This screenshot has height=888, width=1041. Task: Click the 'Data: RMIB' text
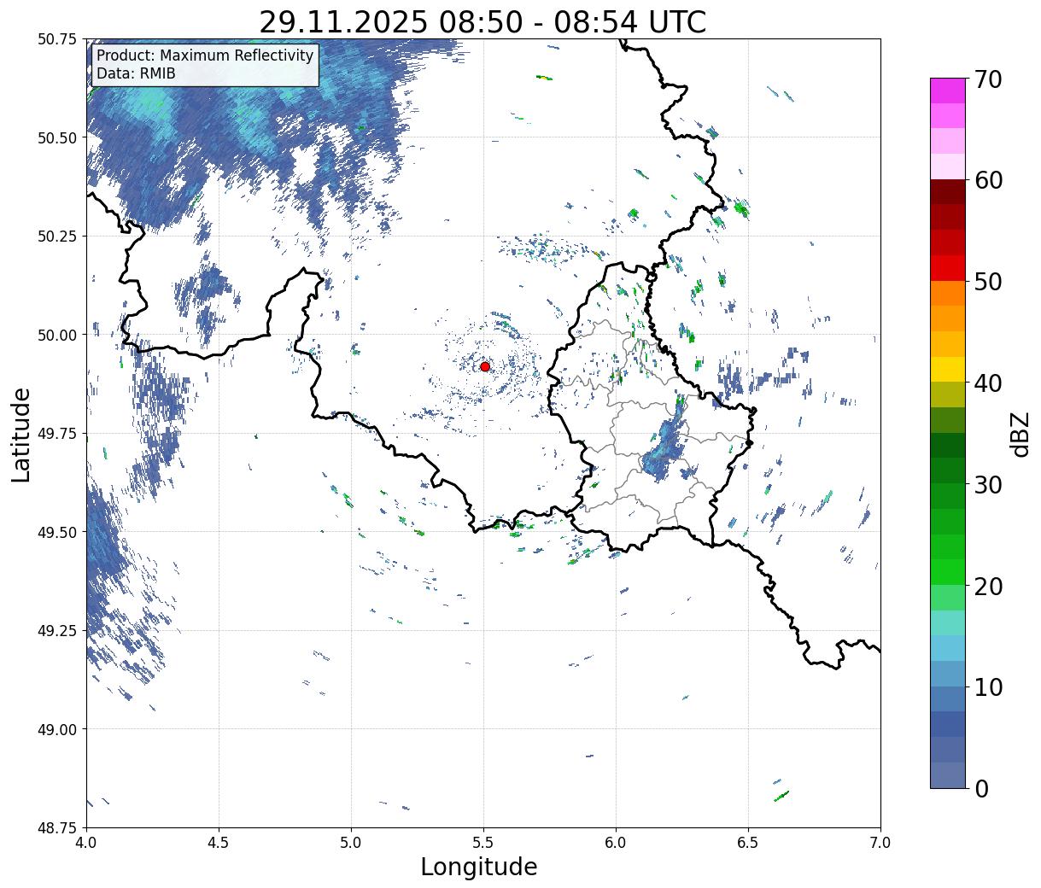136,74
